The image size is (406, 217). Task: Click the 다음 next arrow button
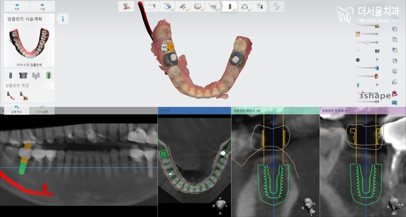pos(42,6)
